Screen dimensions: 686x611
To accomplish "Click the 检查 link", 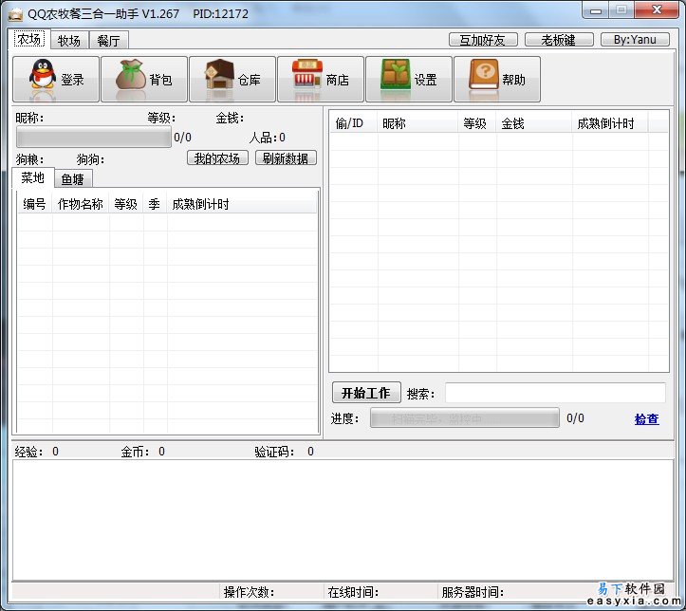I will pyautogui.click(x=647, y=419).
